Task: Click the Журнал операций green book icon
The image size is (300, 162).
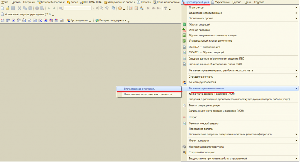Action: tap(184, 25)
